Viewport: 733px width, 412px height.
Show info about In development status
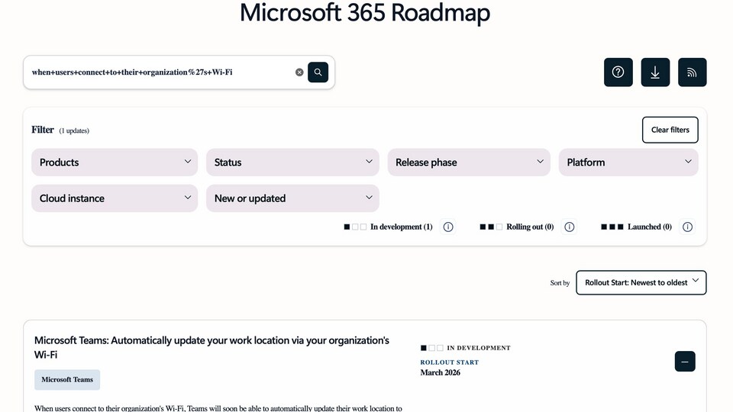point(448,227)
